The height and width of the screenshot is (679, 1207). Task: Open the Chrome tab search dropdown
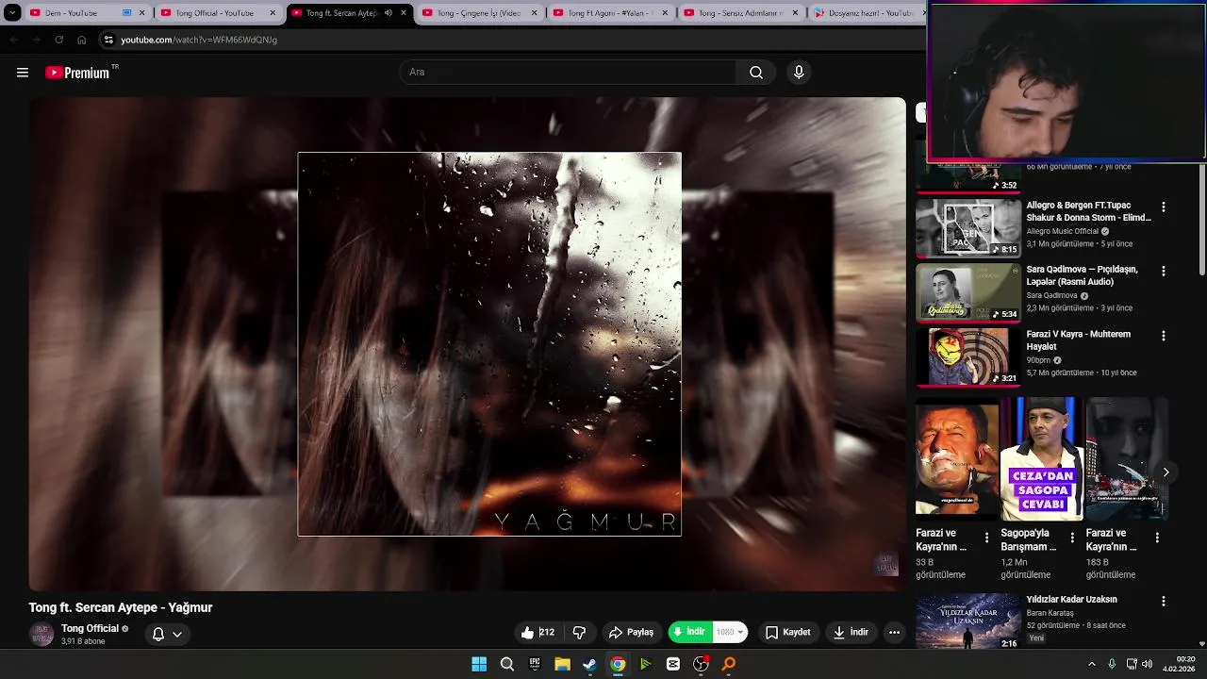pyautogui.click(x=12, y=13)
